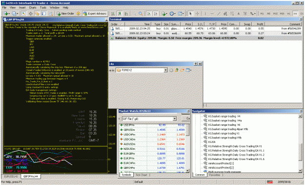Select 'miniAccountProtect[1]' in Navigator
Screen dimensions: 305x185
[x=221, y=163]
